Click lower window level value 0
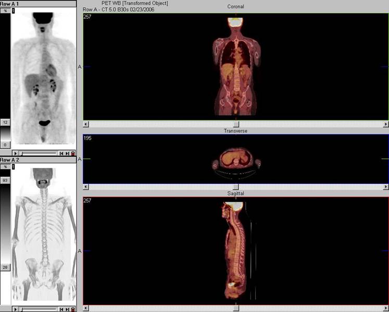389x312 pixels. point(5,145)
